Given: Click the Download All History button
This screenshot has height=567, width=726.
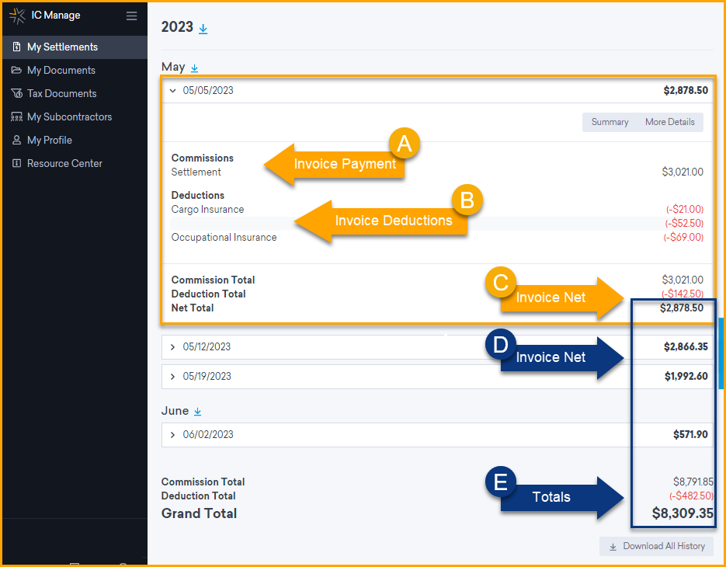Looking at the screenshot, I should 656,546.
